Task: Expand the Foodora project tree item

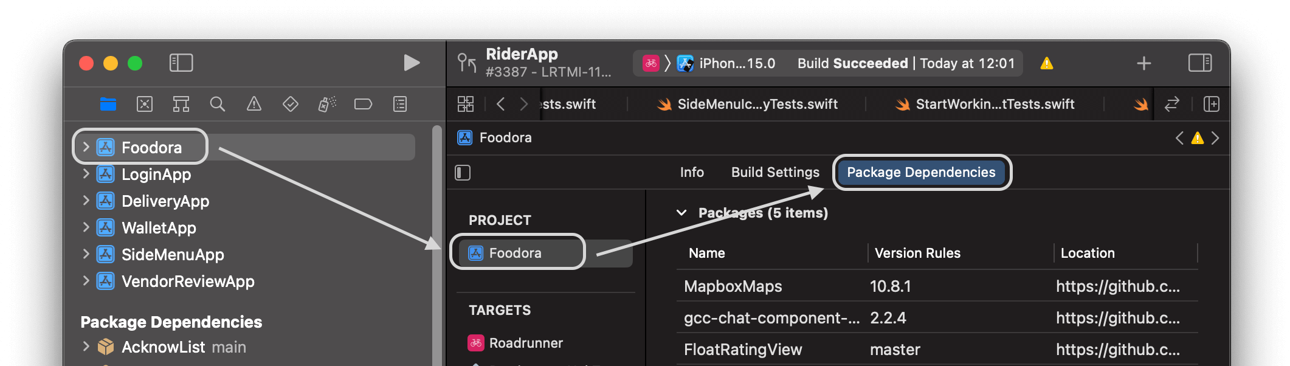Action: [86, 147]
